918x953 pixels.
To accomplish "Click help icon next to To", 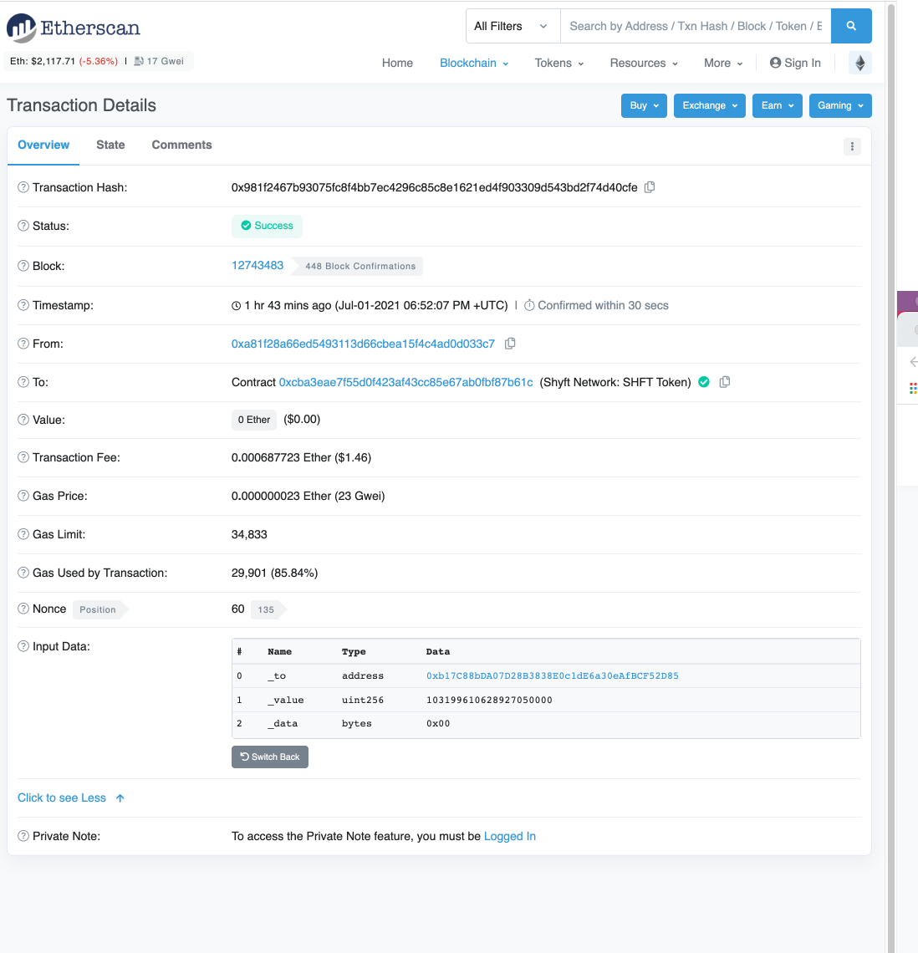I will click(x=23, y=382).
